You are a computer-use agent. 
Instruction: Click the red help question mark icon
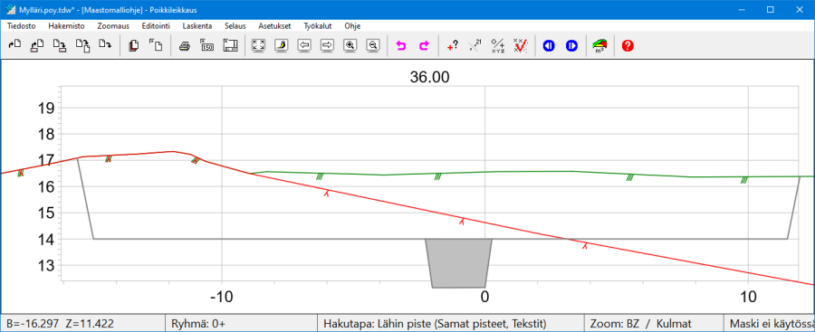pos(628,46)
